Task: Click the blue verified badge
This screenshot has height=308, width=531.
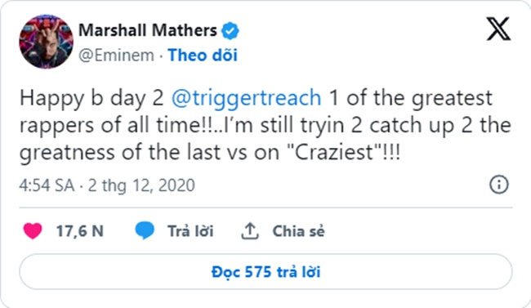Action: coord(230,31)
